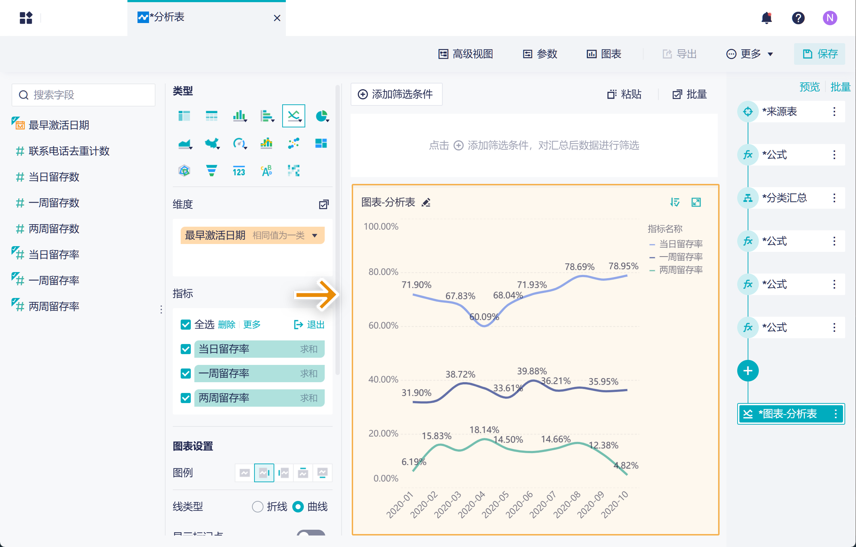This screenshot has width=856, height=547.
Task: Select the map chart type icon
Action: click(x=212, y=144)
